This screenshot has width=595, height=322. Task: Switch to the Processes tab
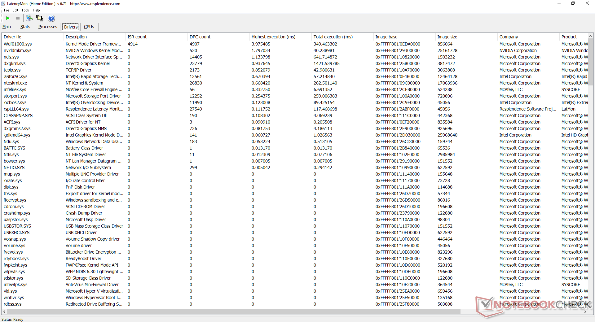pos(48,27)
